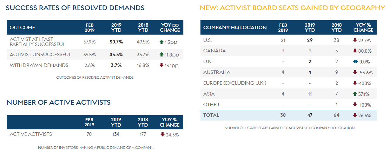This screenshot has width=389, height=152.
Task: Click the red down arrow in Active Activists row
Action: (162, 134)
